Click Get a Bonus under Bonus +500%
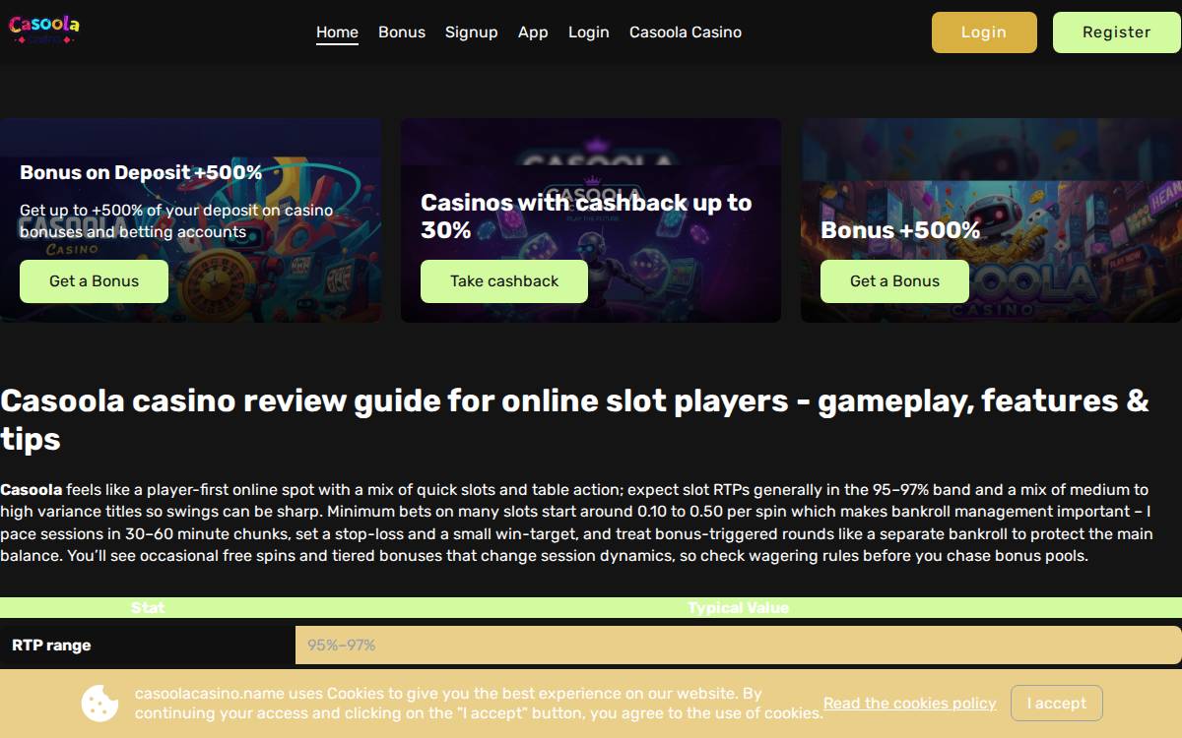1182x738 pixels. (x=894, y=281)
